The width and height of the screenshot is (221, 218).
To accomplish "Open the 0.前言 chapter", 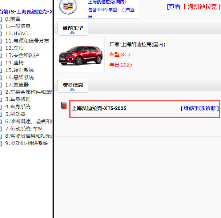I will (x=13, y=19).
